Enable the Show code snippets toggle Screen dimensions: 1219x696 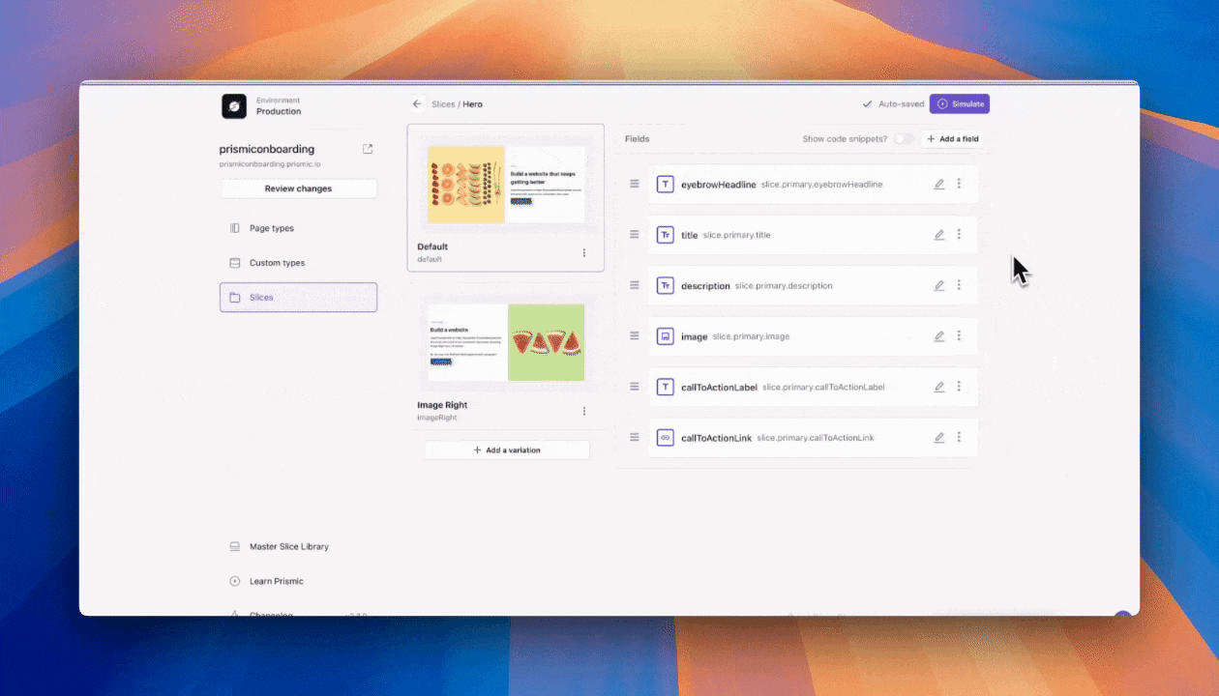click(904, 138)
